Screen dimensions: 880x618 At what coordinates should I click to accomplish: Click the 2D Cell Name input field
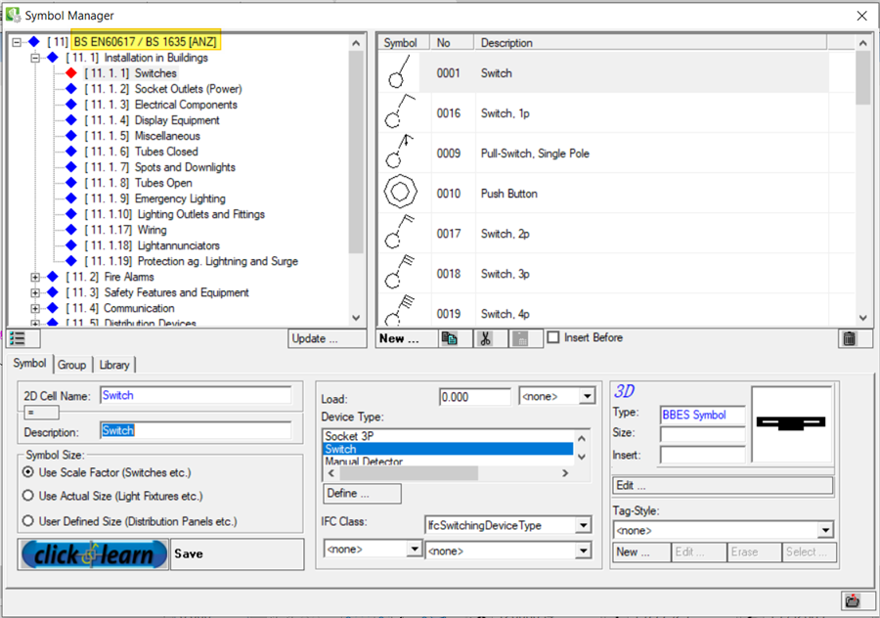point(195,396)
